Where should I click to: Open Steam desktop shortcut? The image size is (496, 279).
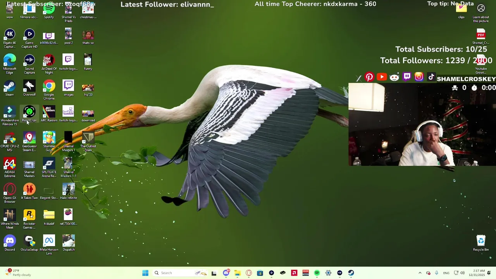point(10,88)
